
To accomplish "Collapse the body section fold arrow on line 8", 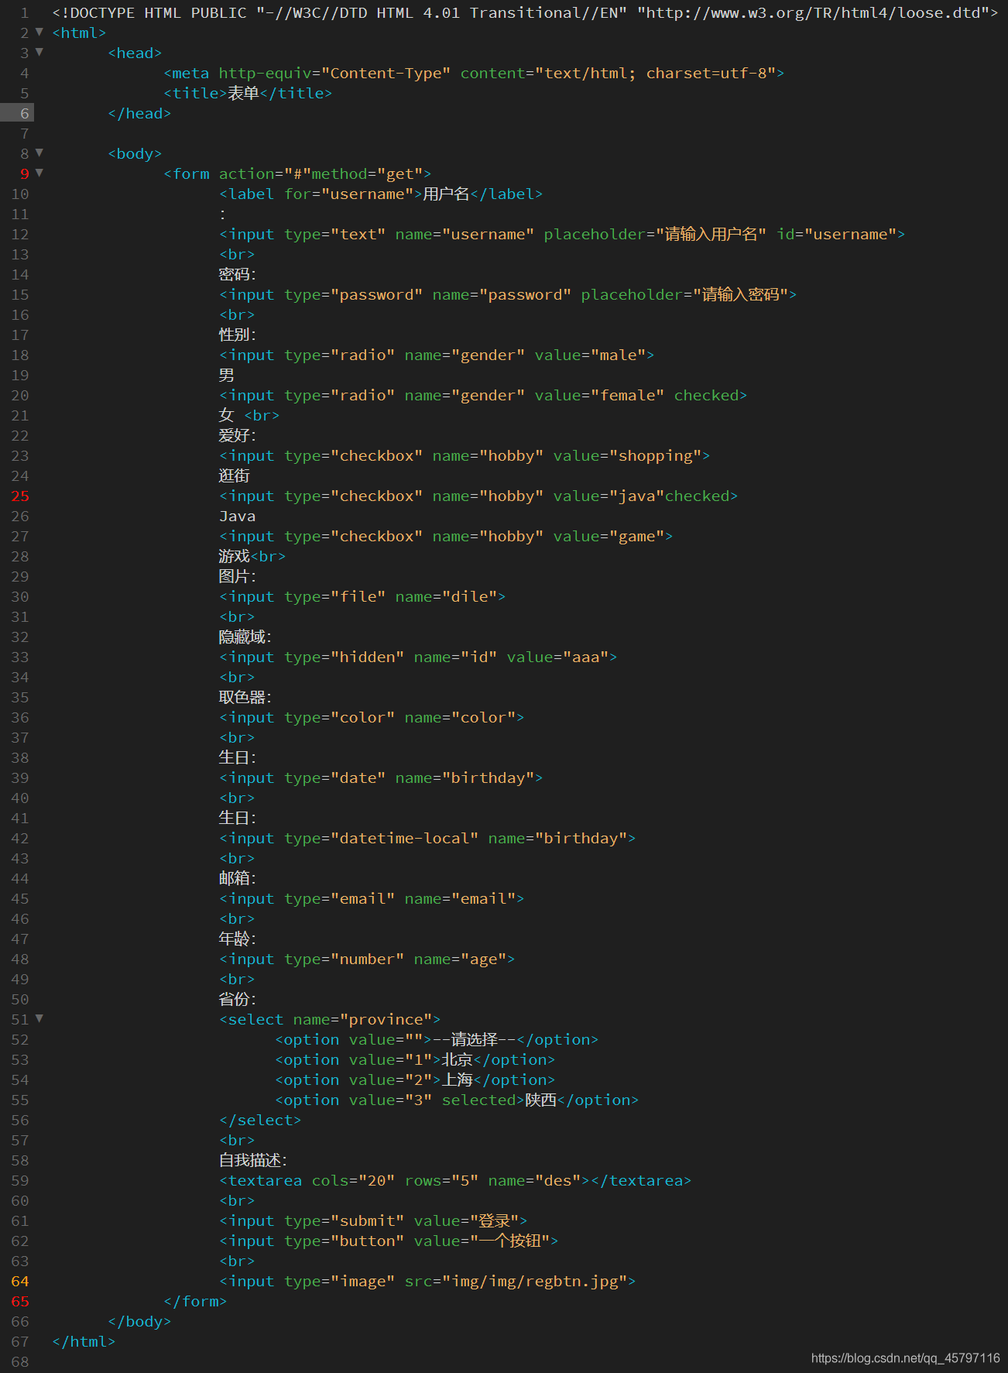I will pos(39,153).
